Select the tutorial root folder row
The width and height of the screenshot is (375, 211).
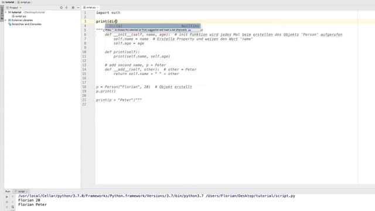(x=26, y=12)
